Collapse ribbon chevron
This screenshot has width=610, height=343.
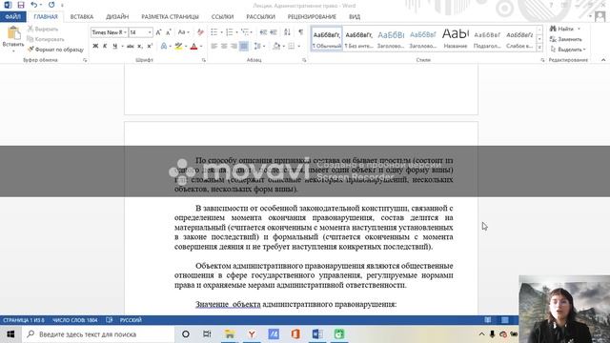pos(603,60)
